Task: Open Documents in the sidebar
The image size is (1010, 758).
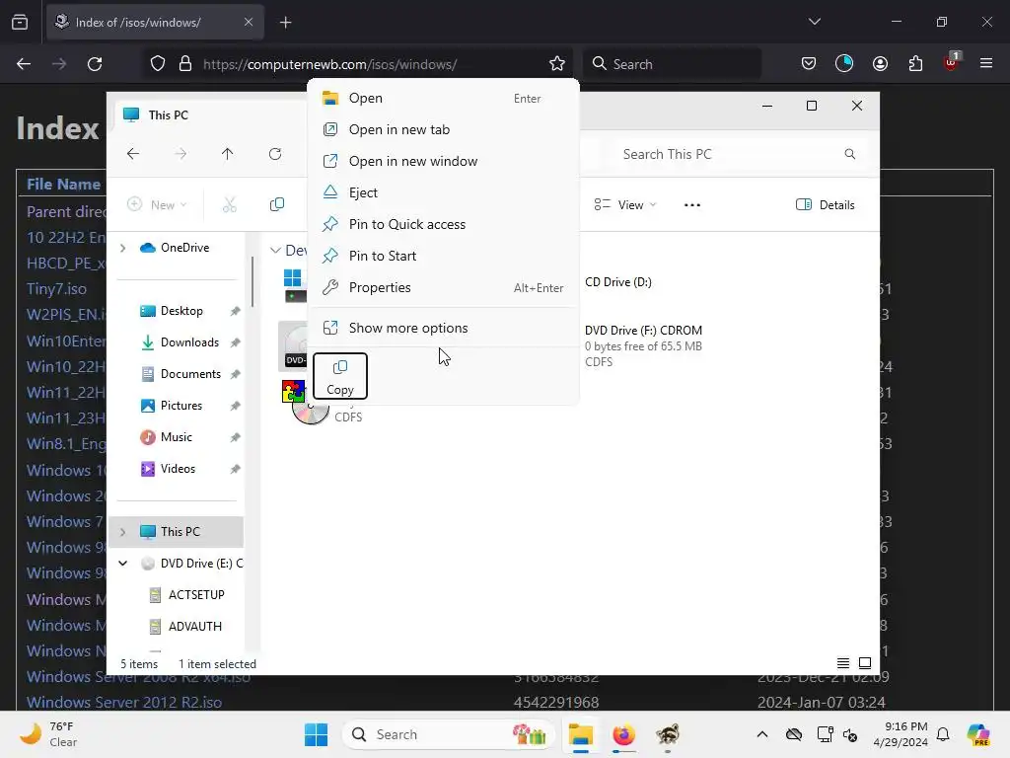Action: 190,374
